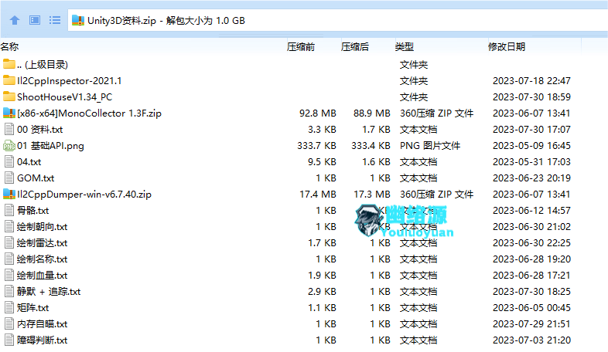Screen dimensions: 608x352
Task: Select file name 绘制朝向.txt
Action: (x=43, y=227)
